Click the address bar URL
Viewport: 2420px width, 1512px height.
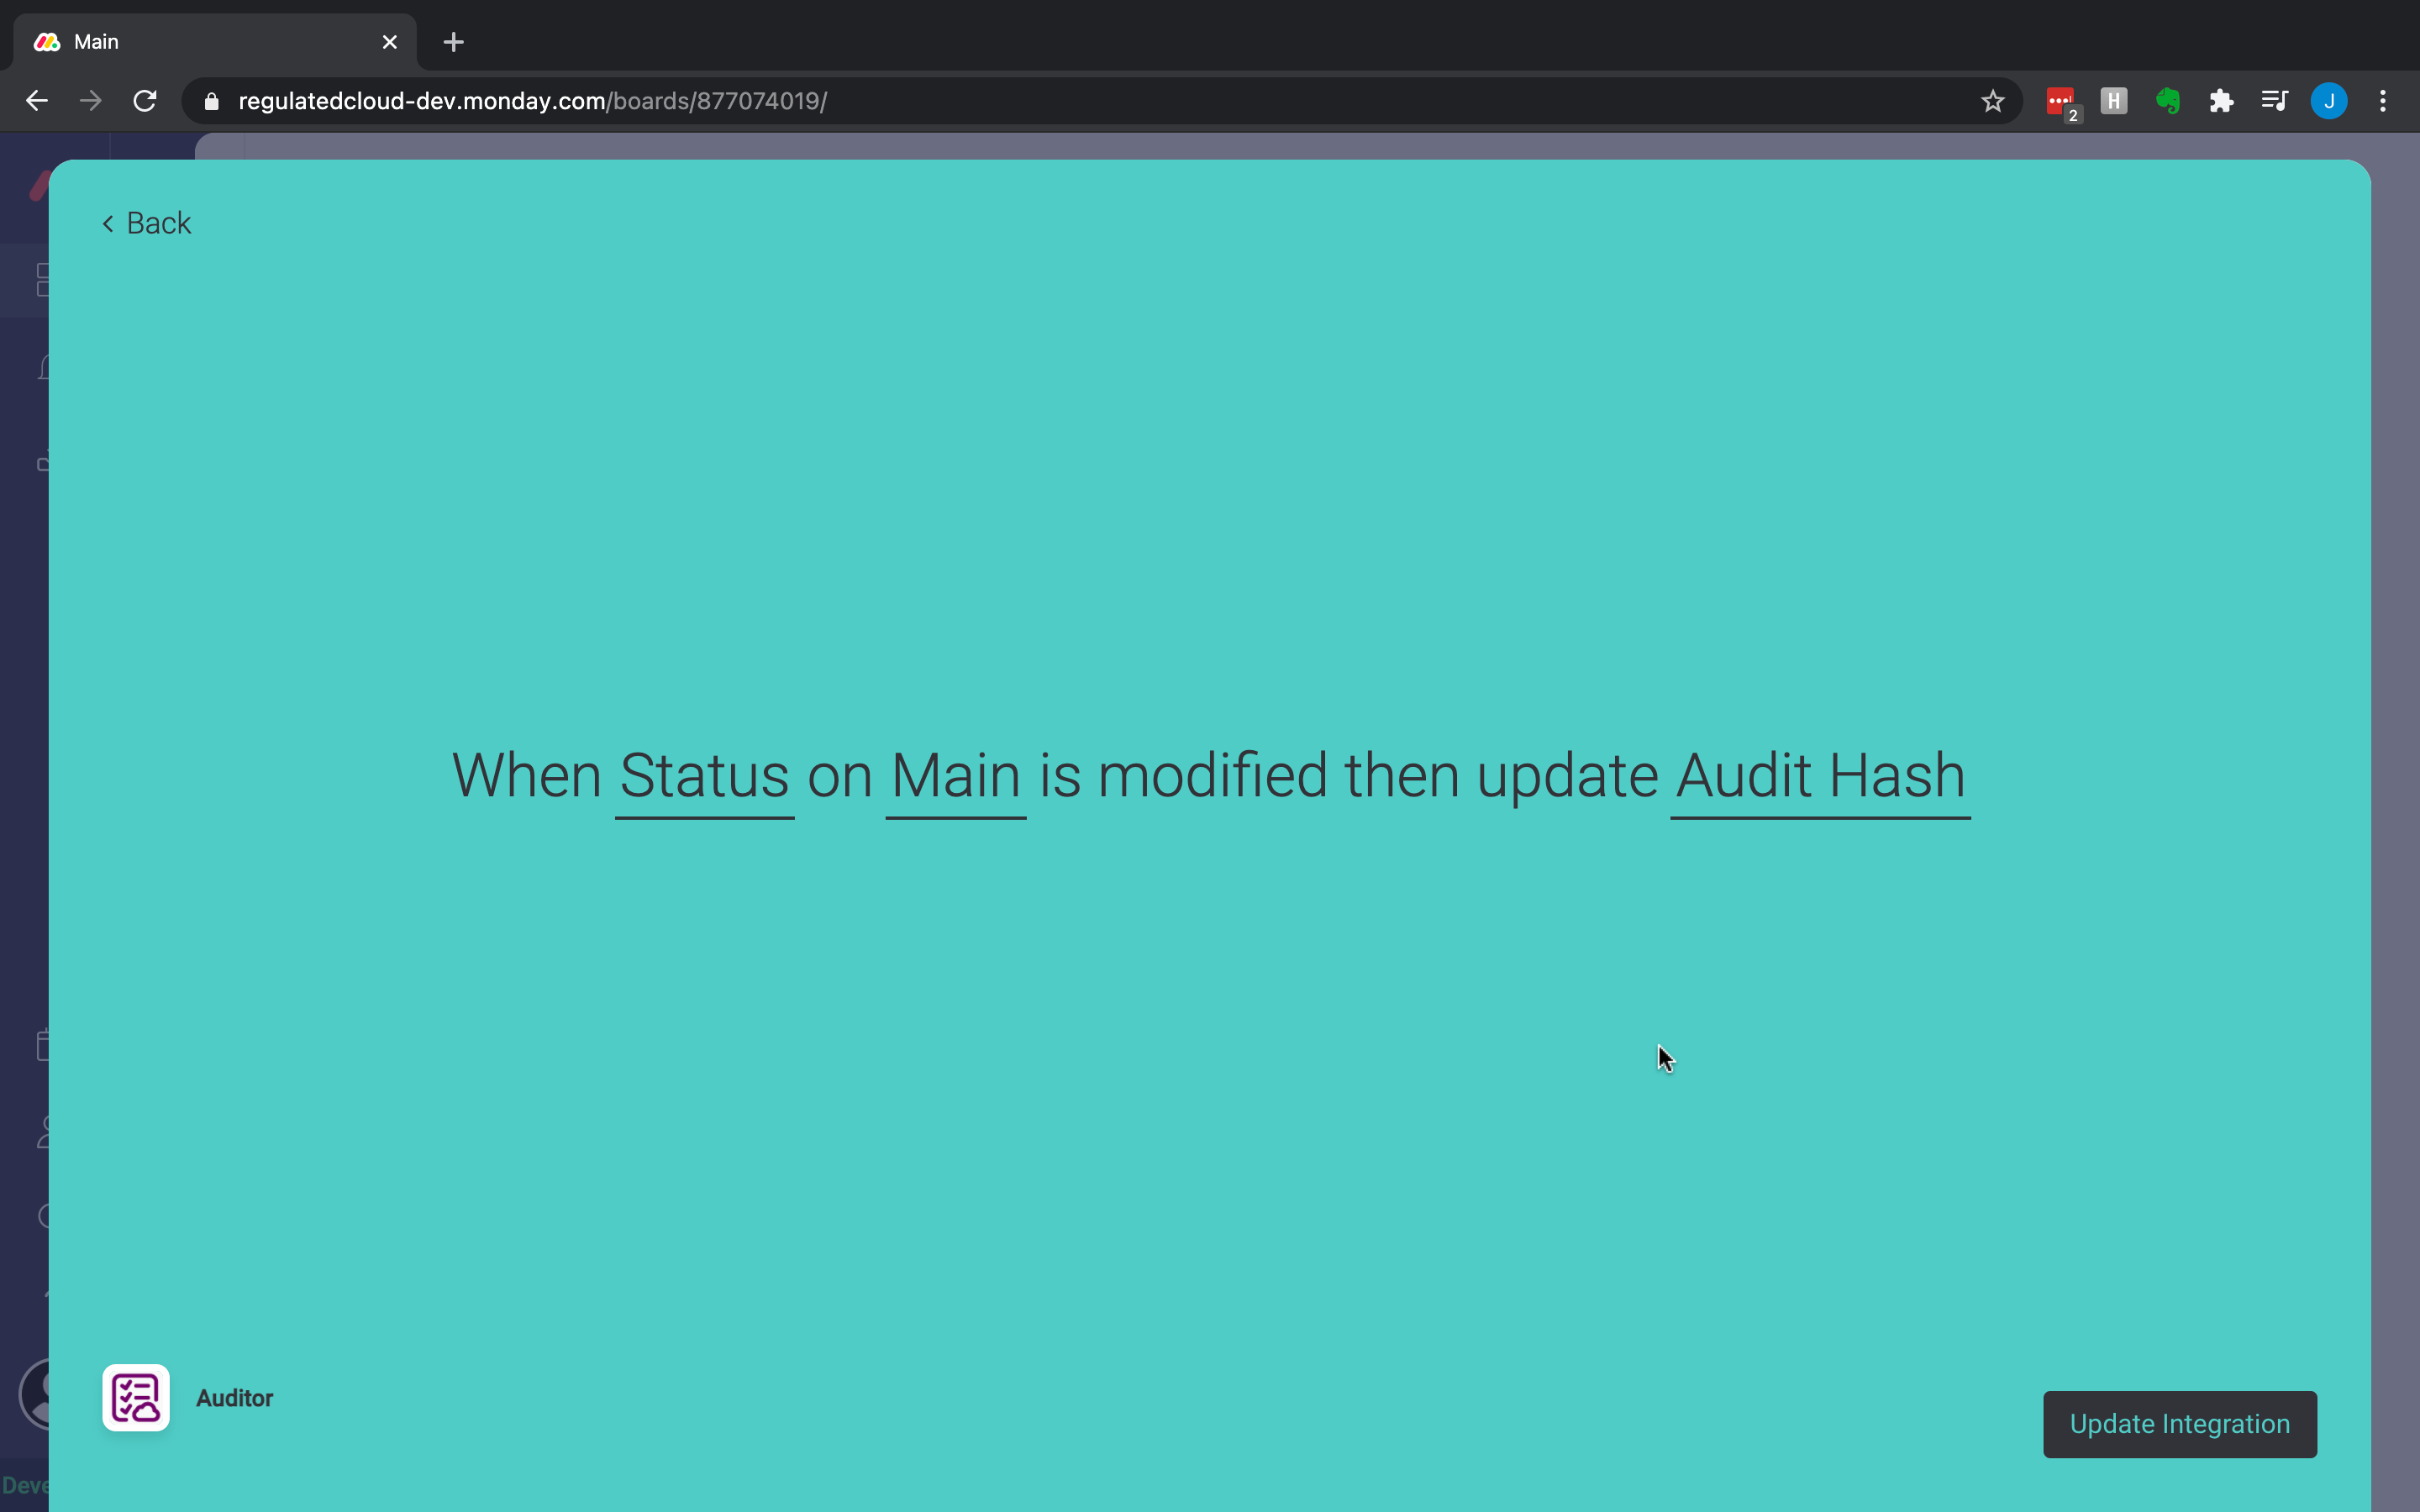click(532, 101)
